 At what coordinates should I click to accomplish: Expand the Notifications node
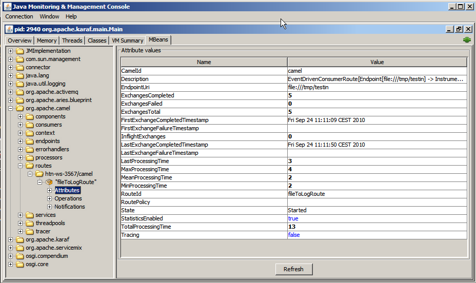point(49,207)
